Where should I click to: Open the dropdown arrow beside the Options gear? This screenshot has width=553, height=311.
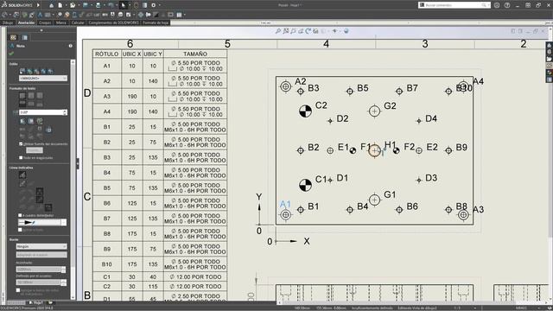[x=160, y=5]
